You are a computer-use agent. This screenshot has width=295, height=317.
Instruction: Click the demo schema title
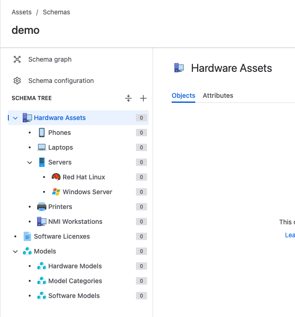click(26, 30)
